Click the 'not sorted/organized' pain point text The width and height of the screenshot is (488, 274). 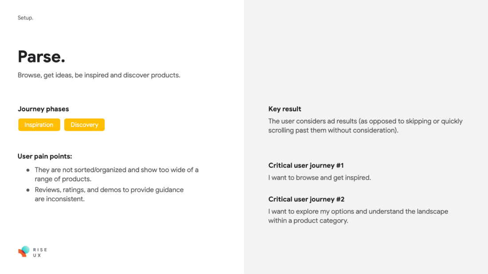tap(116, 174)
